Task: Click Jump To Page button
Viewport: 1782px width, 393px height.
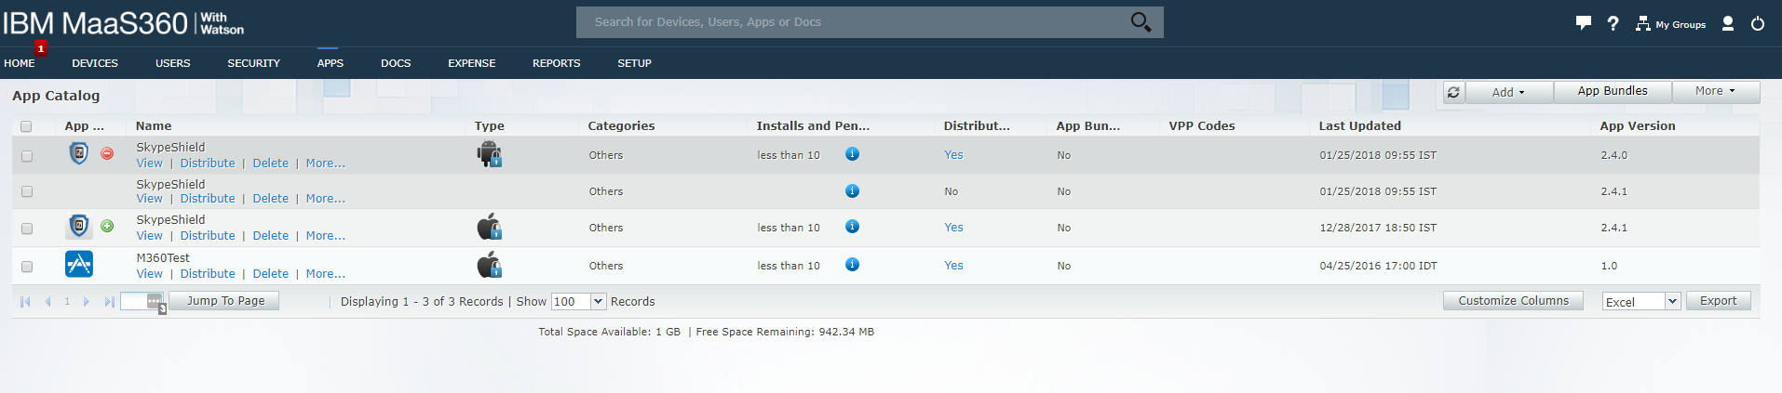Action: pyautogui.click(x=225, y=301)
